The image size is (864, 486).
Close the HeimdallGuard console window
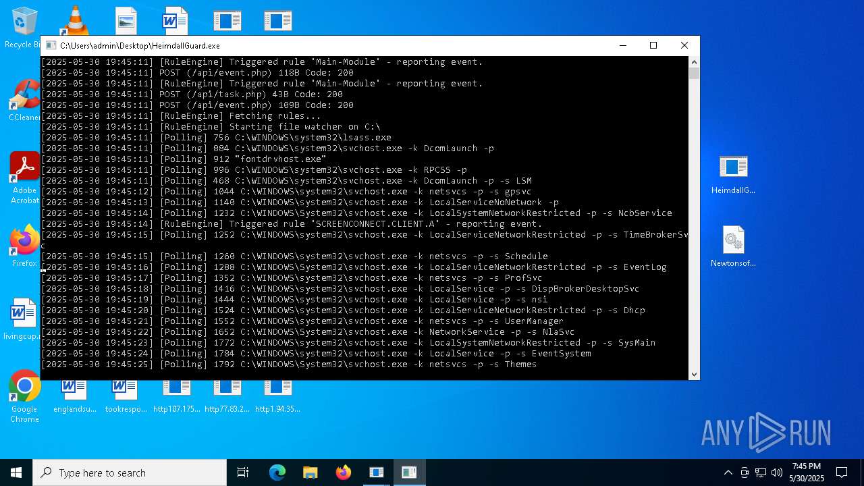coord(684,45)
